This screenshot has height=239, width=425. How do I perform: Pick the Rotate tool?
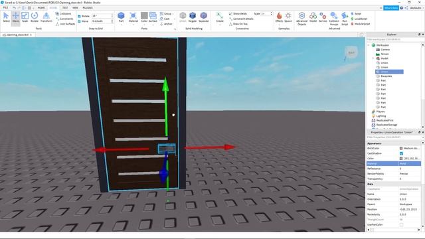pos(35,18)
